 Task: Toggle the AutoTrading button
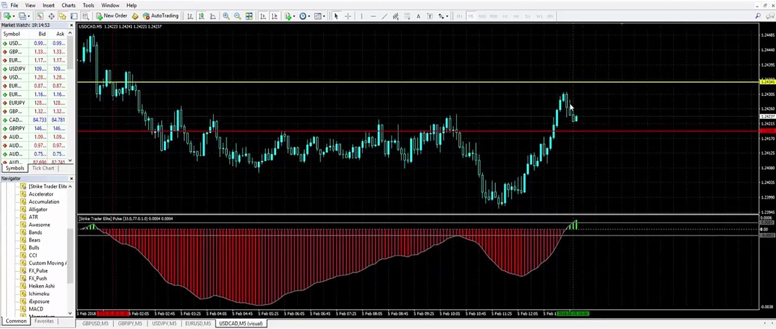pyautogui.click(x=160, y=16)
